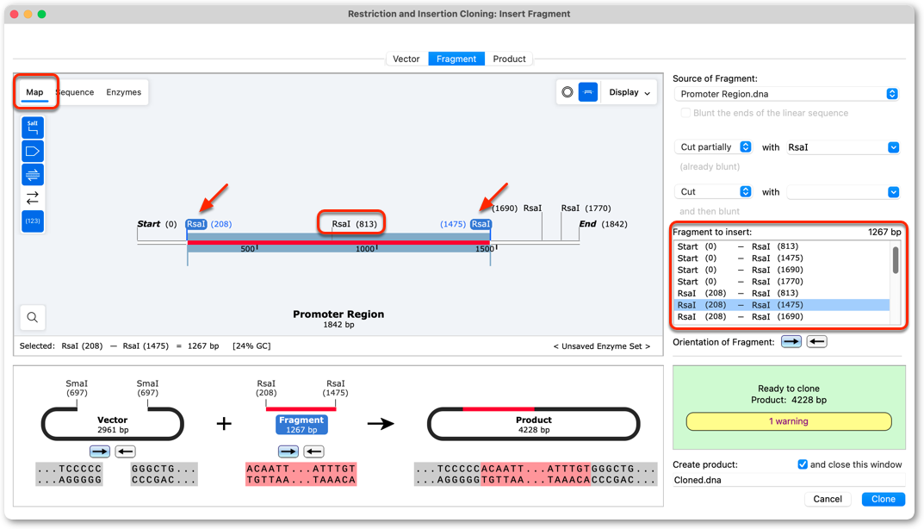Image resolution: width=924 pixels, height=529 pixels.
Task: Open the '1 warning' yellow button
Action: coord(789,421)
